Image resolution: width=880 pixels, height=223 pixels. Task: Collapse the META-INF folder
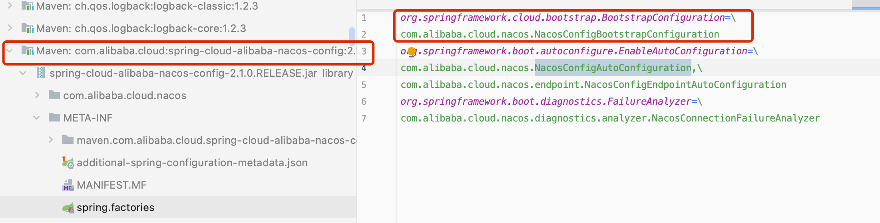click(x=37, y=117)
